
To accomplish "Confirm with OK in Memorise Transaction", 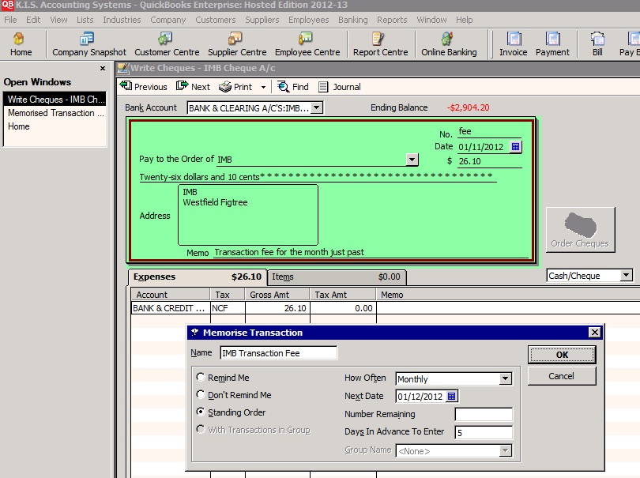I will point(562,354).
